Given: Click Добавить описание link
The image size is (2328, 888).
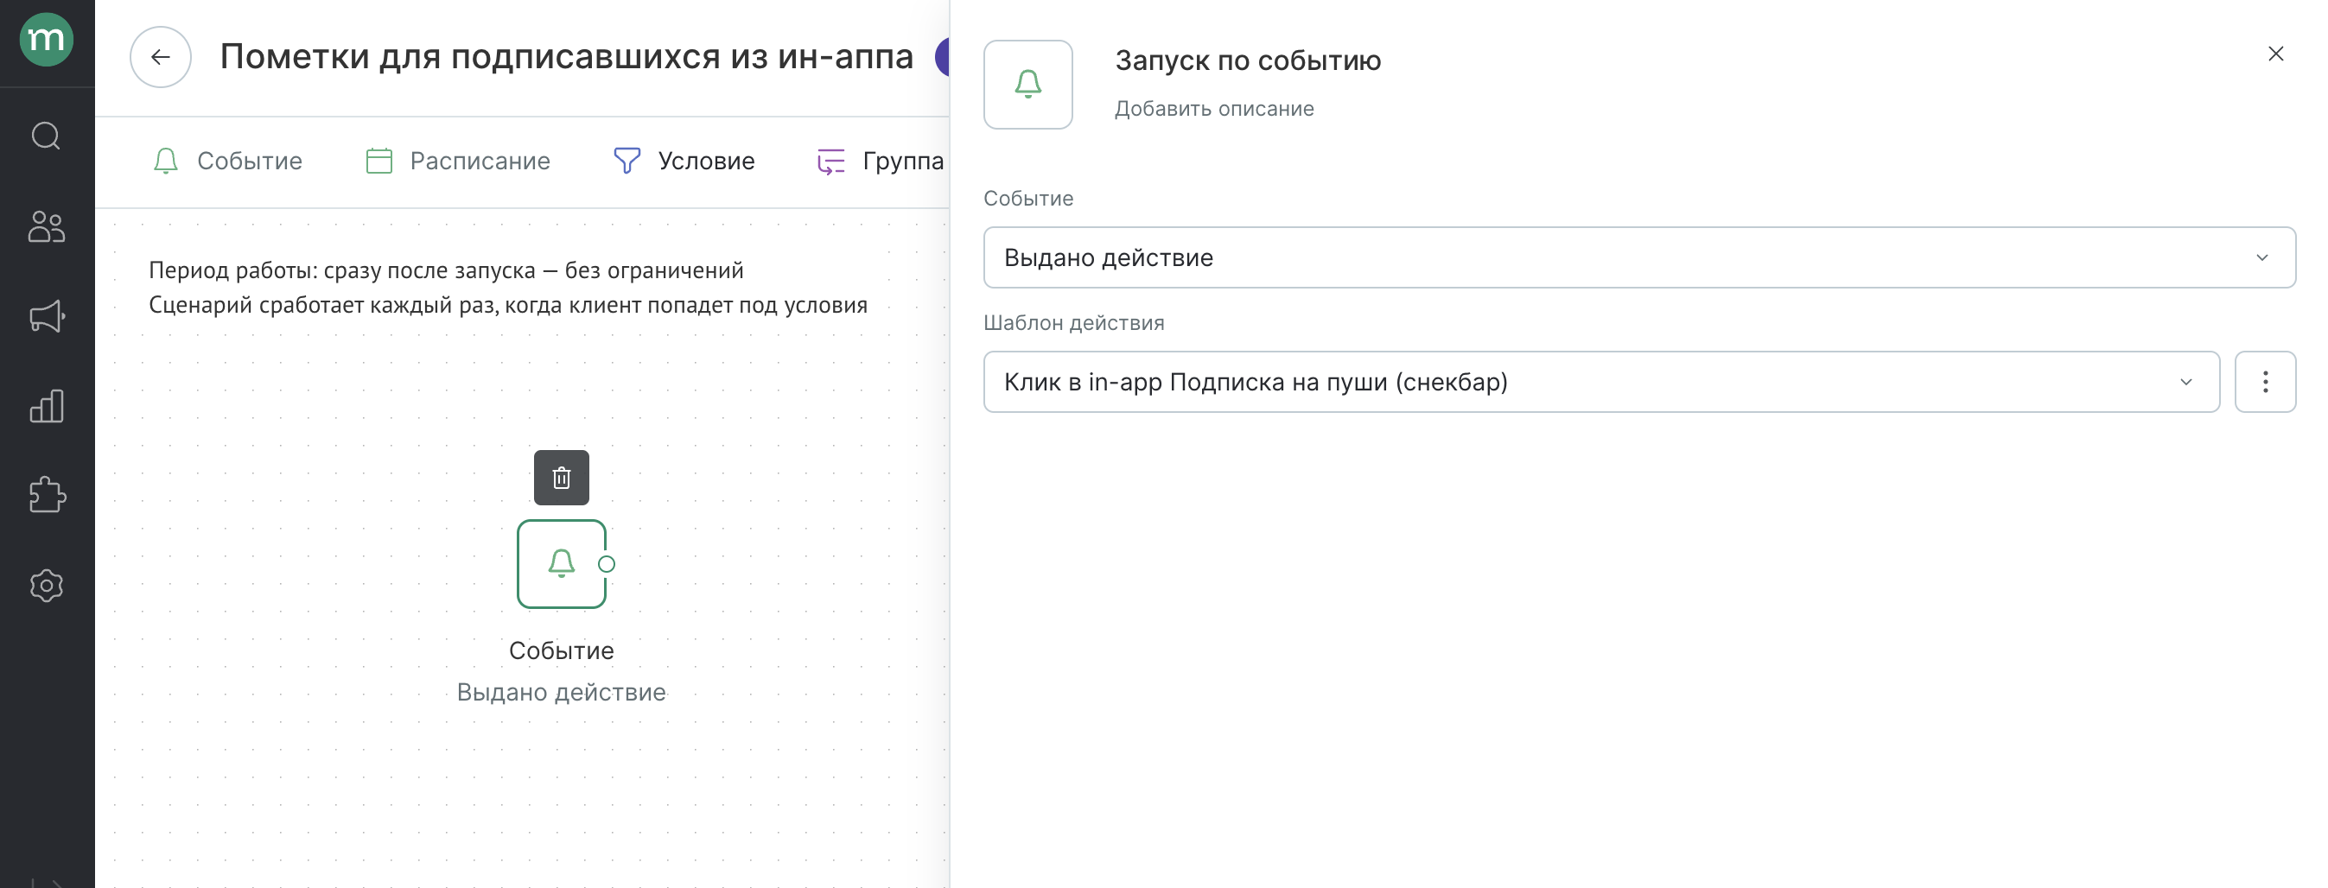Looking at the screenshot, I should pos(1214,108).
